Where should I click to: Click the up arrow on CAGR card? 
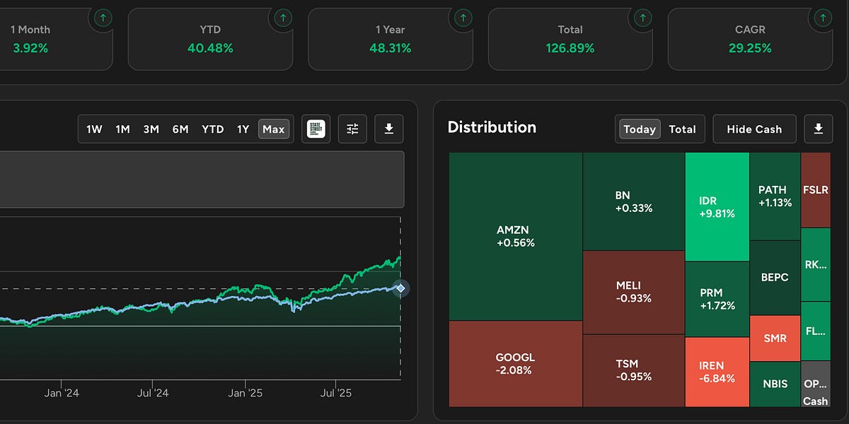pos(824,18)
